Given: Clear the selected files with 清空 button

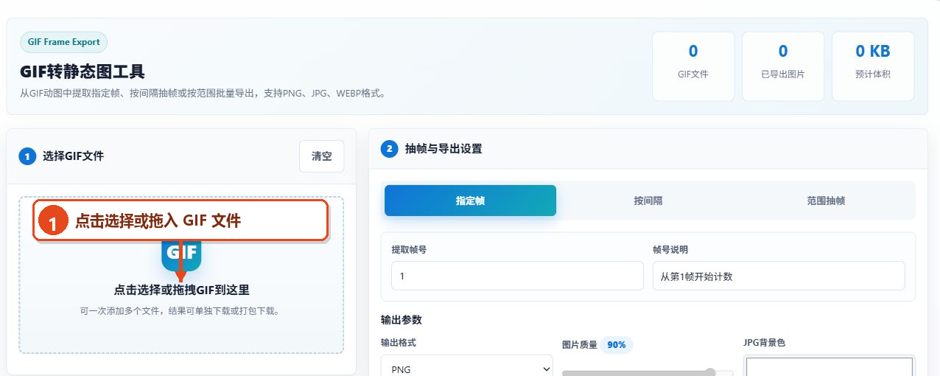Looking at the screenshot, I should 322,156.
